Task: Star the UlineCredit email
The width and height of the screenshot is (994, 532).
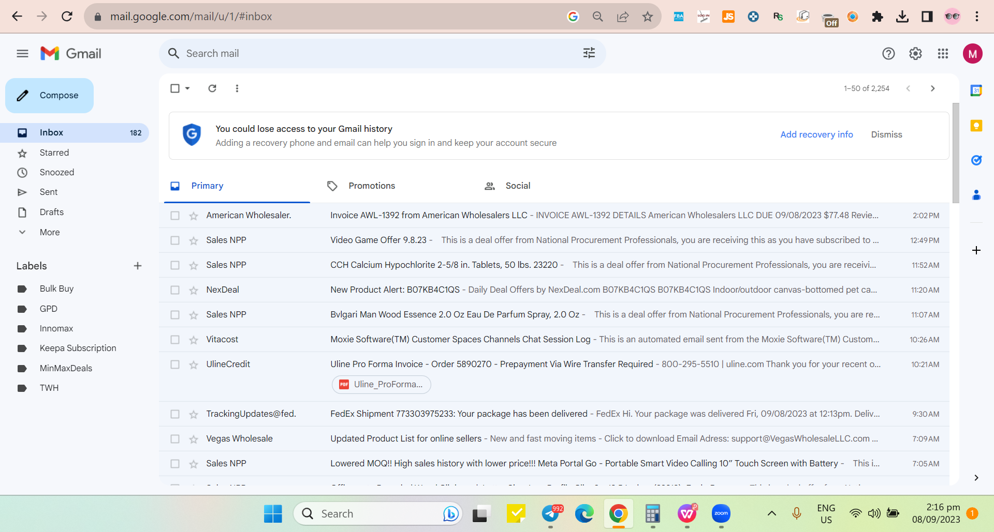Action: tap(194, 364)
